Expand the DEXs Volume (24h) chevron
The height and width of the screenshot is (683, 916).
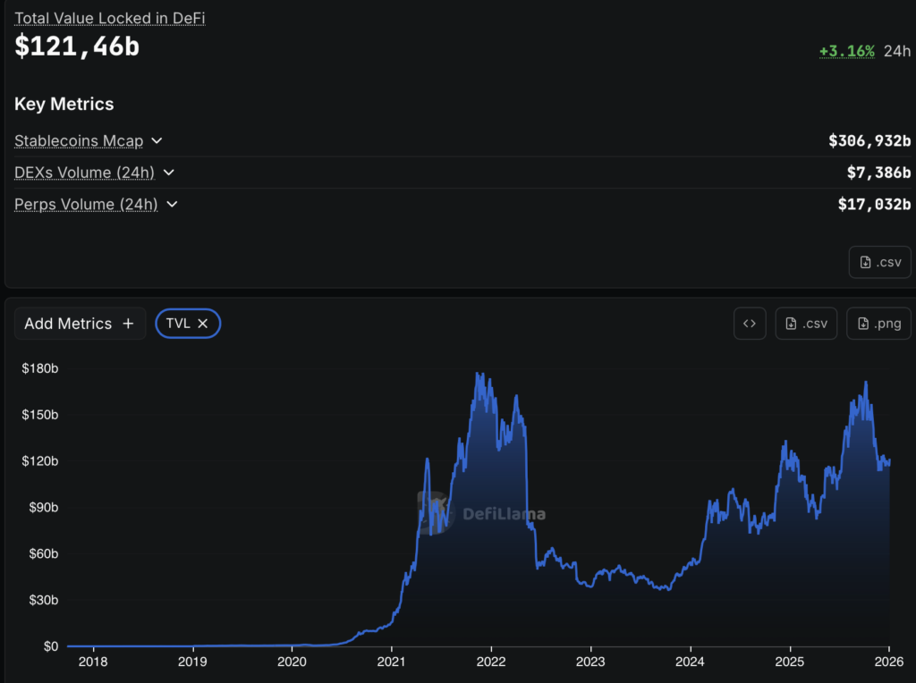168,173
